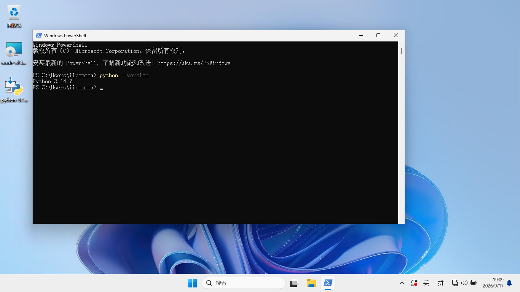
Task: Select the node-v24 installer desktop icon
Action: [x=14, y=54]
